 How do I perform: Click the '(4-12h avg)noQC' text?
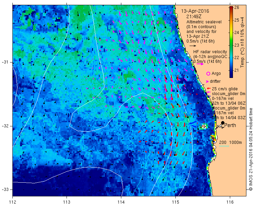point(210,57)
